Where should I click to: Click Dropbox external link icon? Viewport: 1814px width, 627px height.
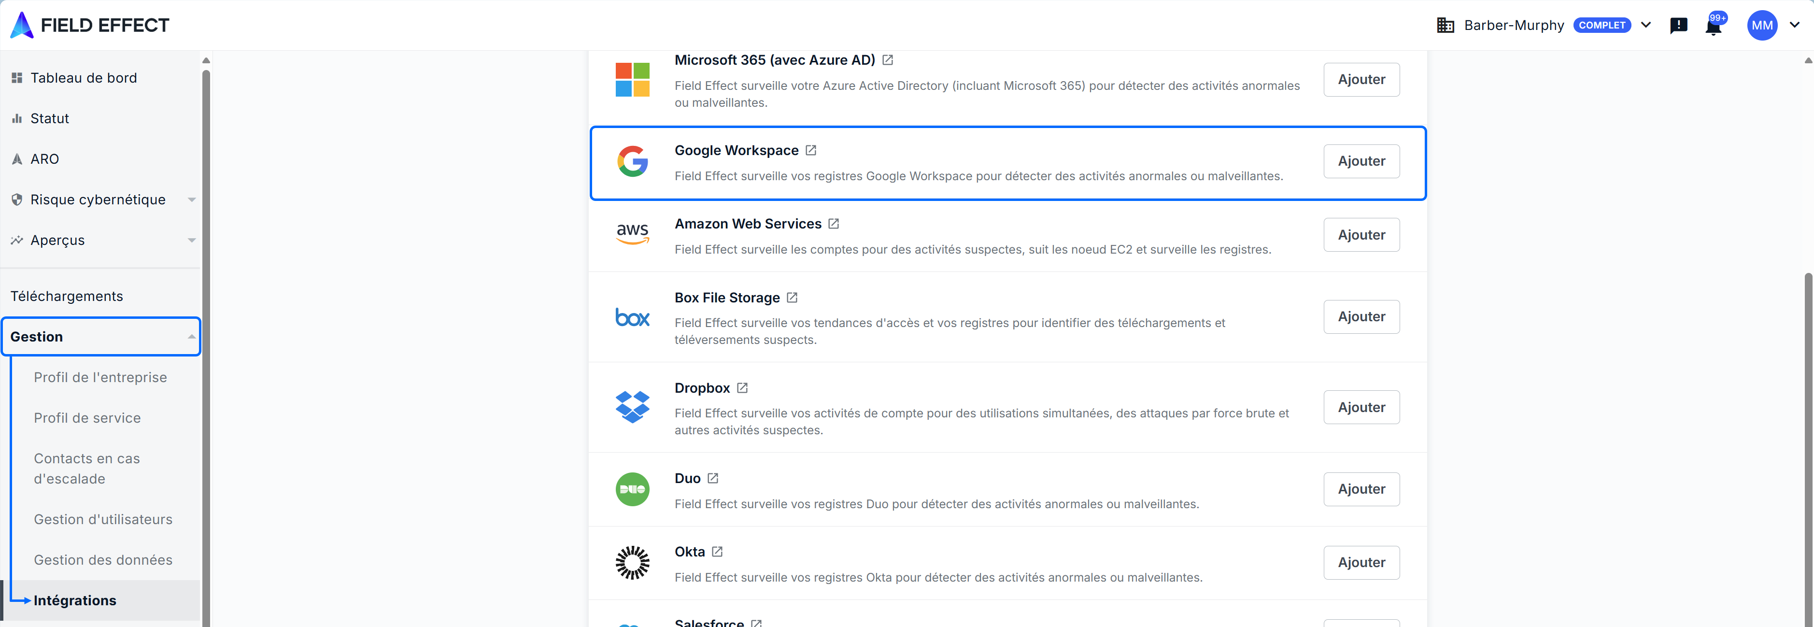pyautogui.click(x=741, y=388)
